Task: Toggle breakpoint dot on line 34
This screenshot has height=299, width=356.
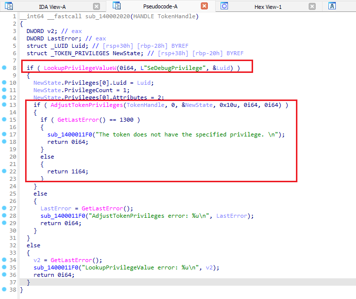Action: 4,260
